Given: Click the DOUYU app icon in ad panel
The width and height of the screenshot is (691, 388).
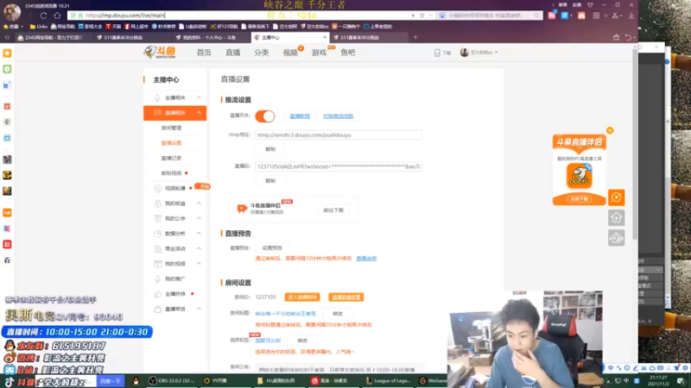Looking at the screenshot, I should (x=579, y=176).
